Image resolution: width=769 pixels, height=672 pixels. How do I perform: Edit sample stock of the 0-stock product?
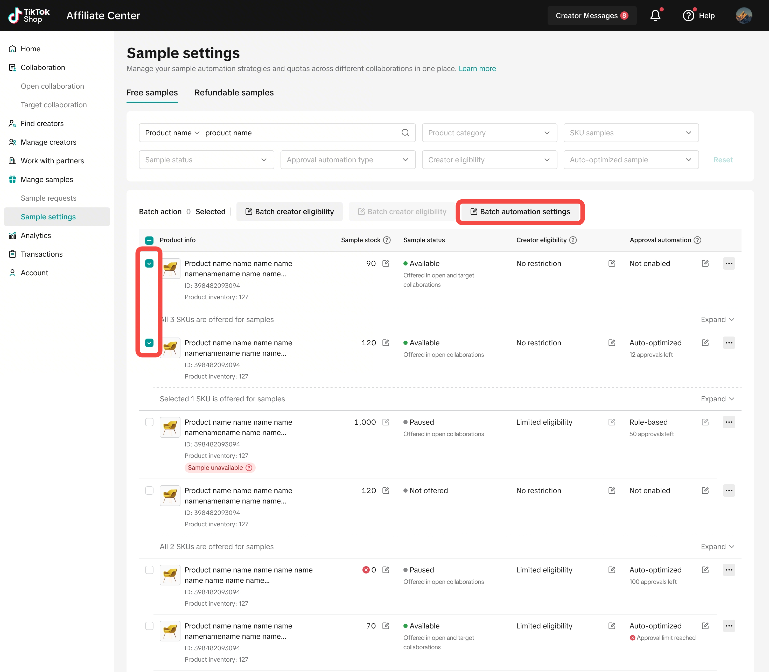386,570
